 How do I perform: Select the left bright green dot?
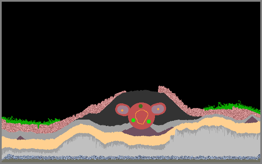pos(133,120)
